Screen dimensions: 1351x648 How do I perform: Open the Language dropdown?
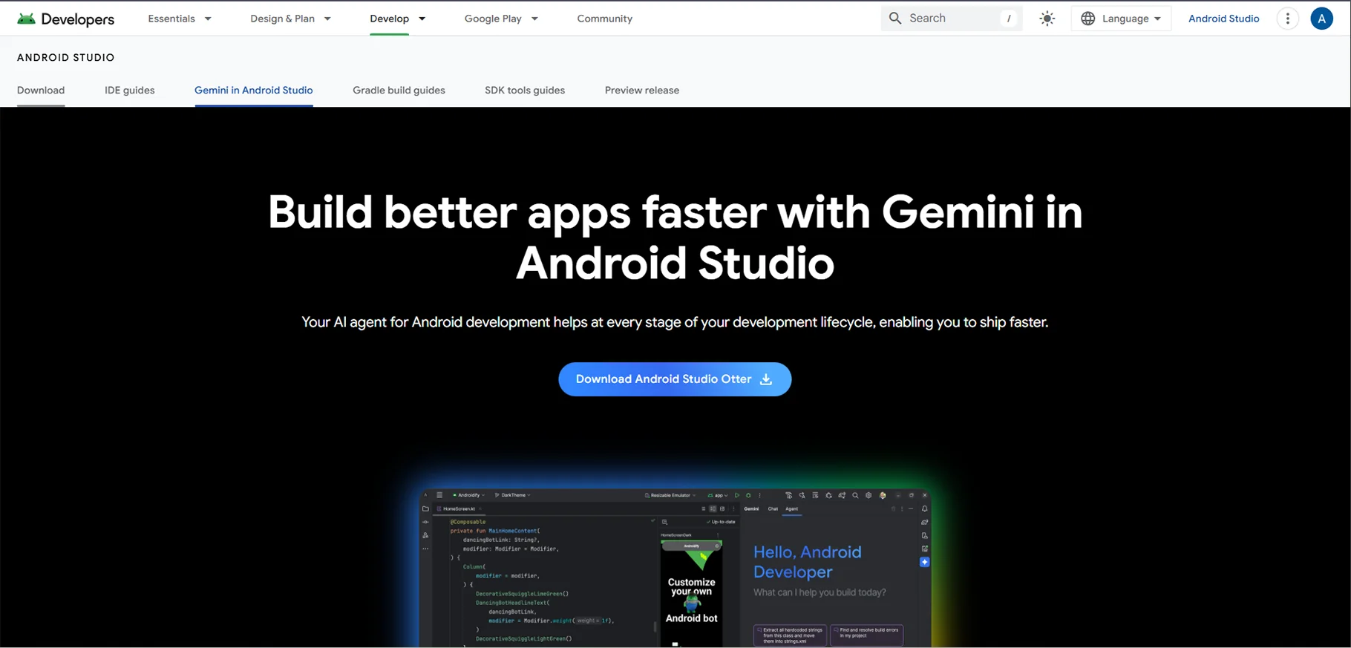pos(1121,19)
